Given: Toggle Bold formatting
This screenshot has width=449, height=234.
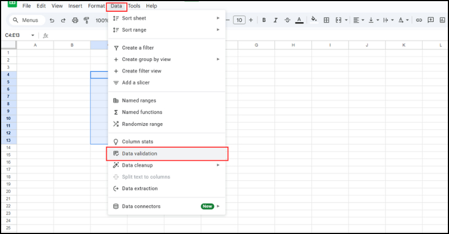Looking at the screenshot, I should [265, 20].
